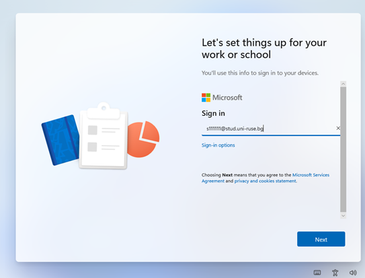Open the accessibility options icon
The width and height of the screenshot is (365, 278).
click(335, 273)
